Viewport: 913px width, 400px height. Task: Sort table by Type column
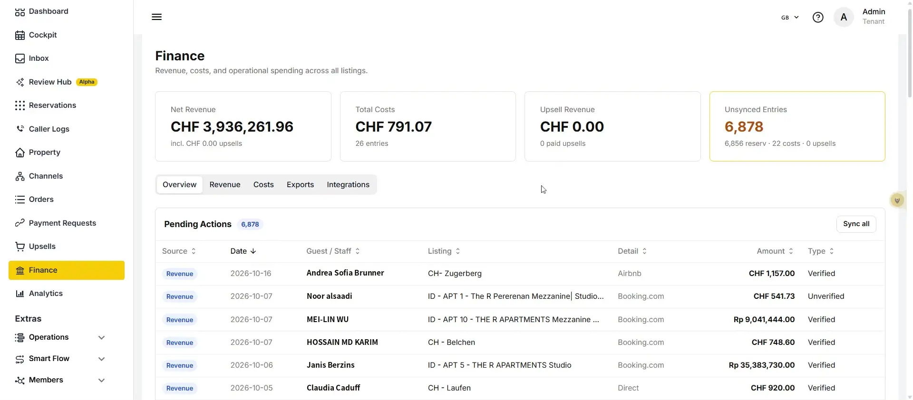tap(821, 251)
